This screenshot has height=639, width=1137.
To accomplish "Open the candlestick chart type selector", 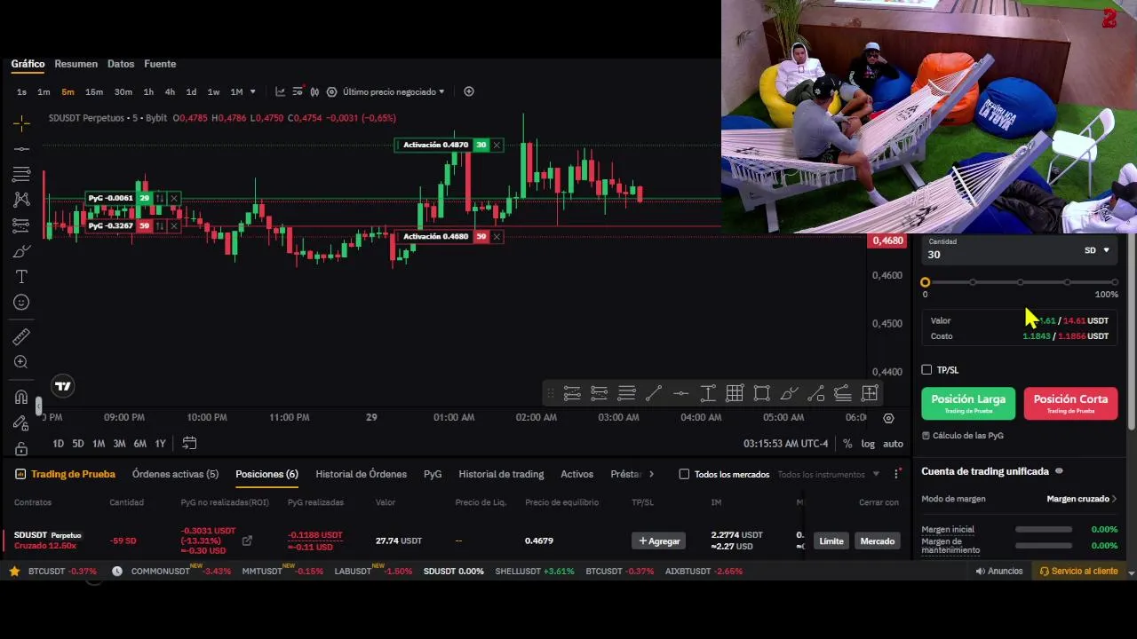I will click(x=314, y=91).
